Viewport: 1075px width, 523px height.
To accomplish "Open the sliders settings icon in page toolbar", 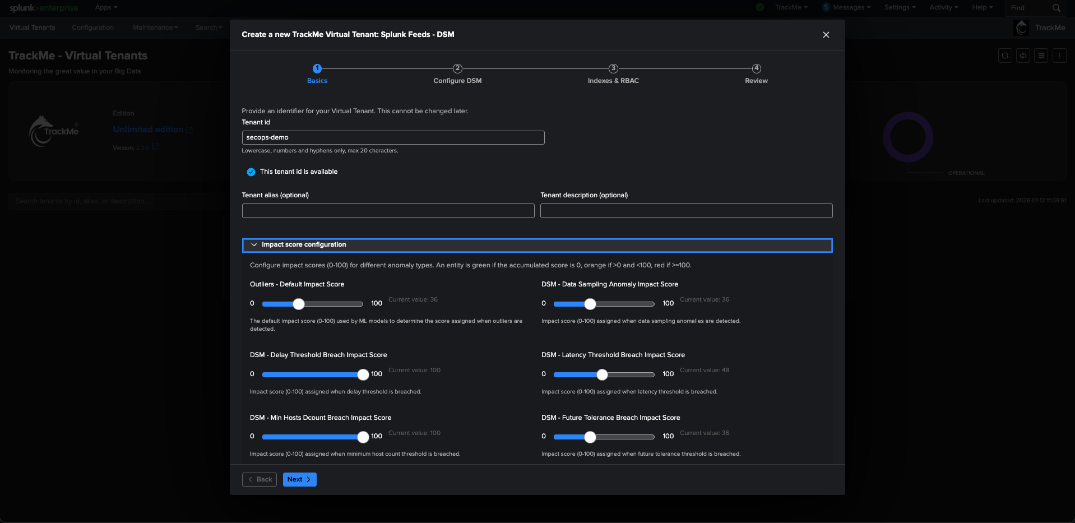I will pyautogui.click(x=1041, y=55).
